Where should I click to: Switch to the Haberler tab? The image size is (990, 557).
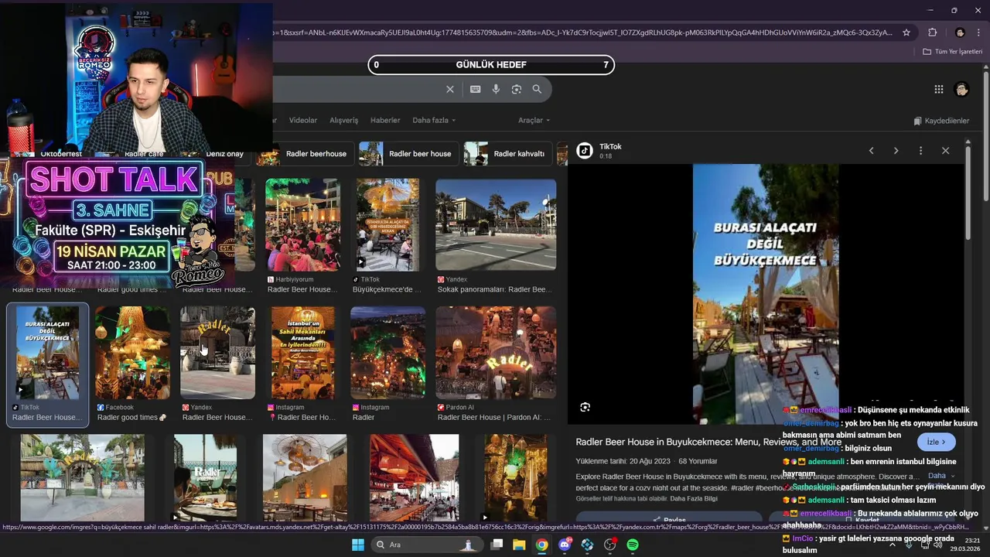pyautogui.click(x=385, y=120)
